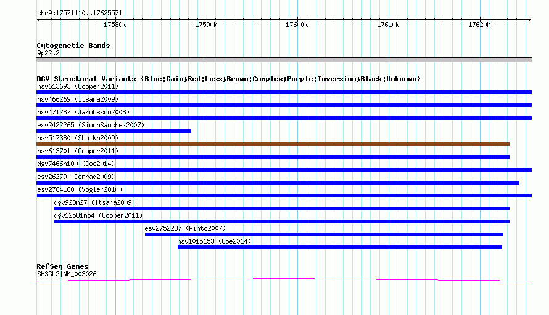This screenshot has height=315, width=549.
Task: Select the Cytogenetic Bands track title
Action: [x=73, y=46]
